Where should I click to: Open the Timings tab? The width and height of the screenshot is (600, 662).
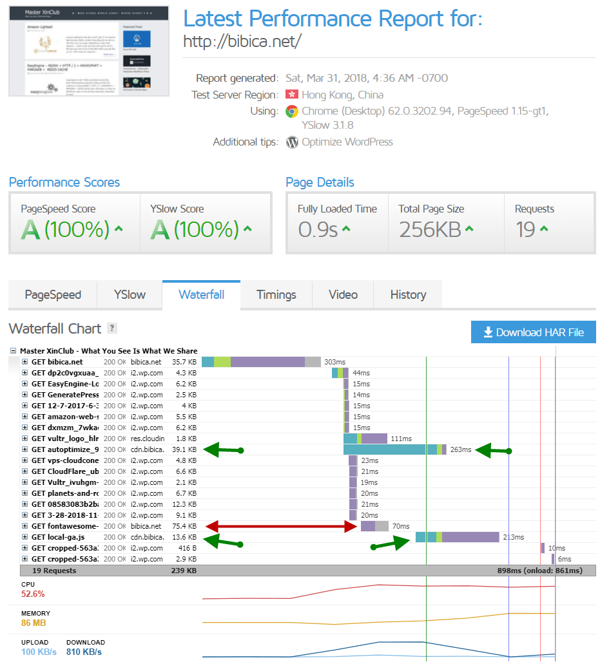click(x=276, y=295)
